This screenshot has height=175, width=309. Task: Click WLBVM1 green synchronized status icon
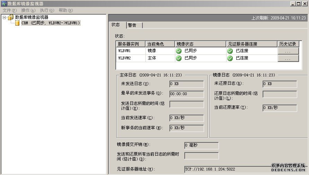tap(179, 51)
